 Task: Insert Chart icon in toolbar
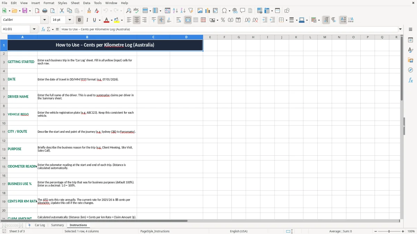[207, 10]
